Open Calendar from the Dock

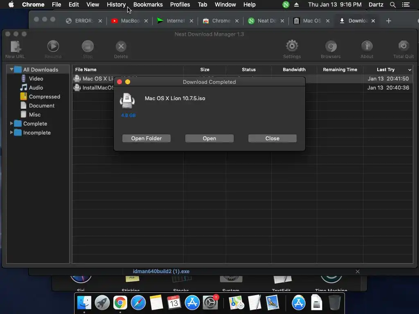[174, 303]
